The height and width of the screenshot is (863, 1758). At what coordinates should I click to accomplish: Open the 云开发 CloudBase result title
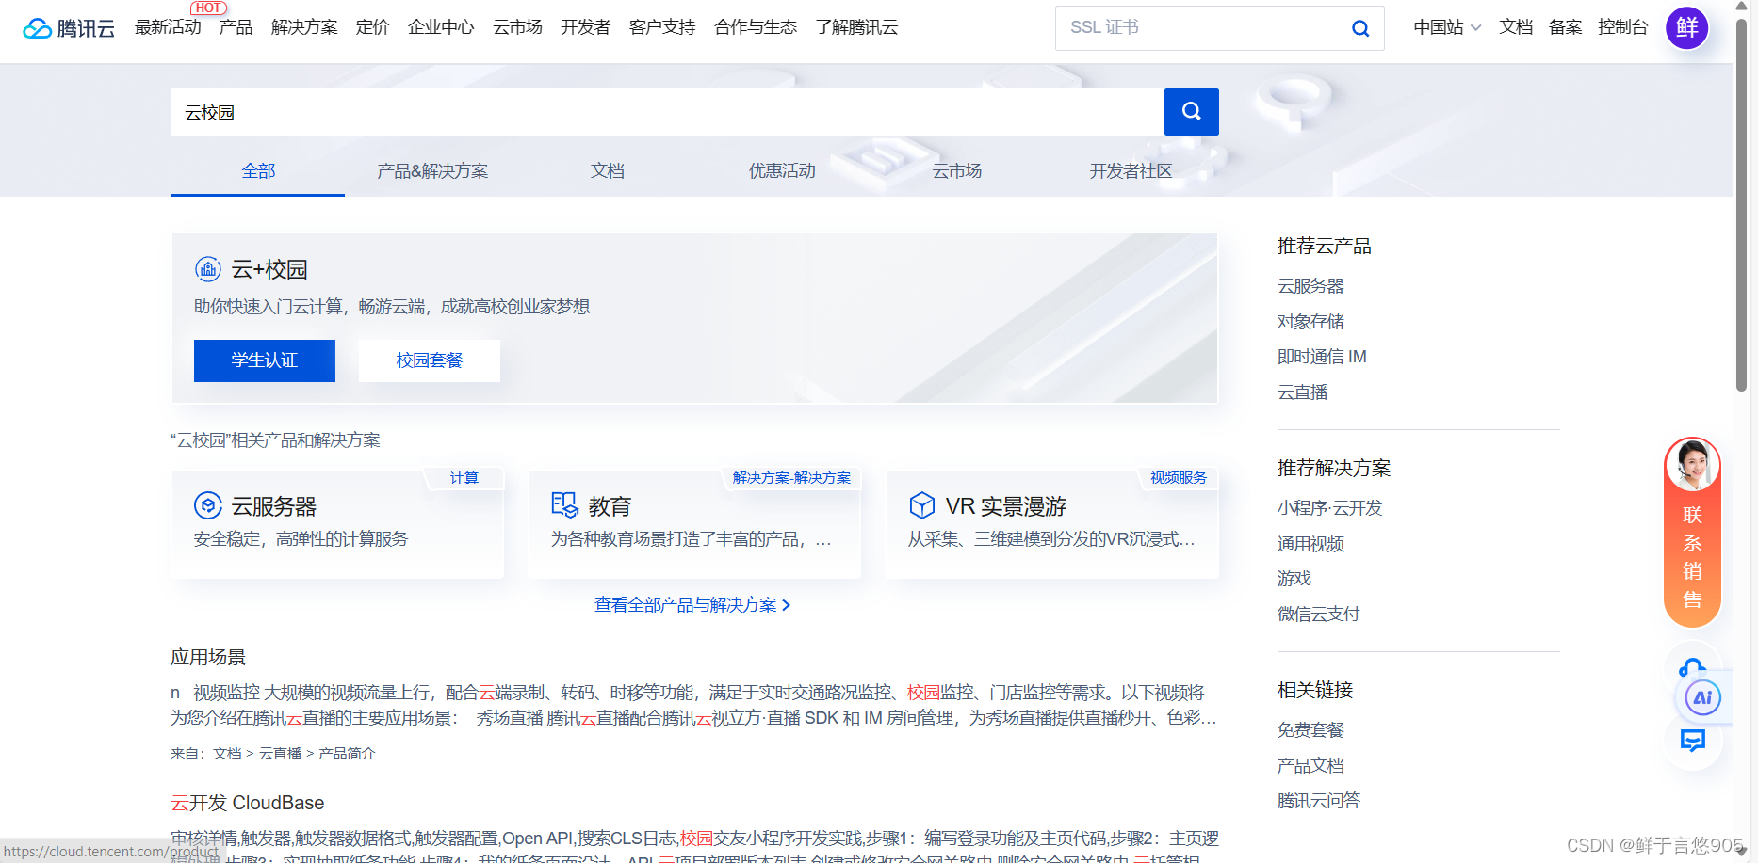tap(248, 803)
